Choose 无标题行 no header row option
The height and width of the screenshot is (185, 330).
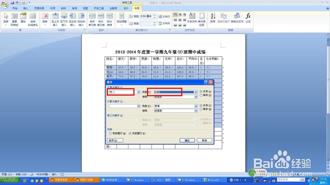137,134
